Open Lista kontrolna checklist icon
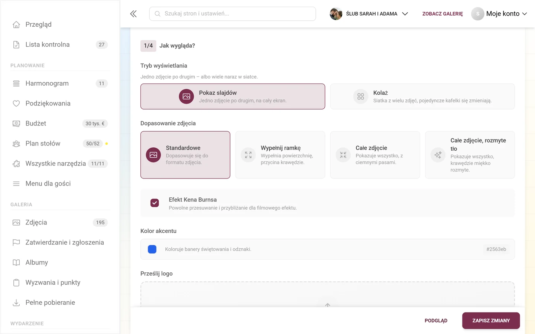Image resolution: width=535 pixels, height=334 pixels. 16,45
